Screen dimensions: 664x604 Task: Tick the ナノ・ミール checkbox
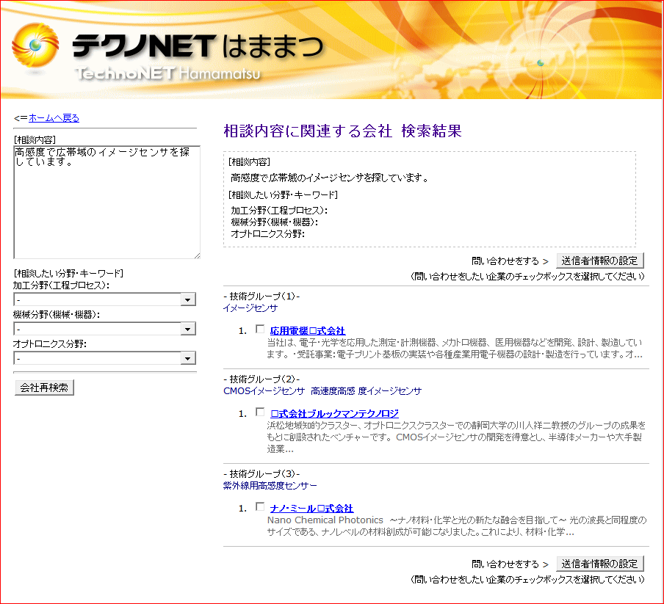[259, 507]
